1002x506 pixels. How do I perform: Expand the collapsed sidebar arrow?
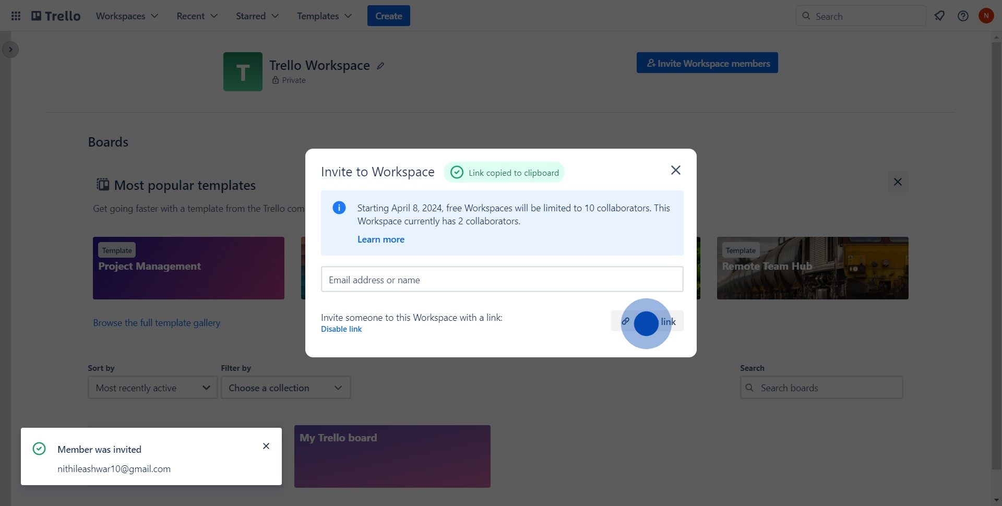(x=10, y=50)
